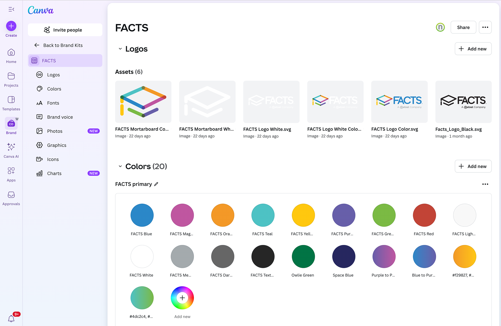Select the FACTS Green swatch
This screenshot has height=326, width=501.
coord(384,215)
